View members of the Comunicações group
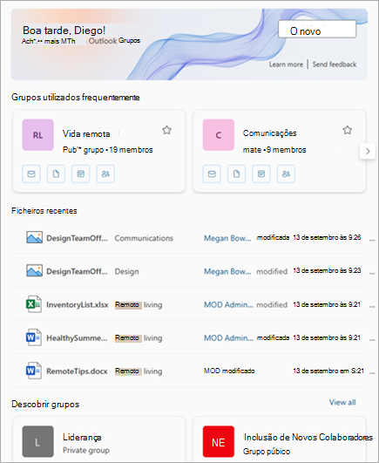The height and width of the screenshot is (463, 379). tap(286, 174)
